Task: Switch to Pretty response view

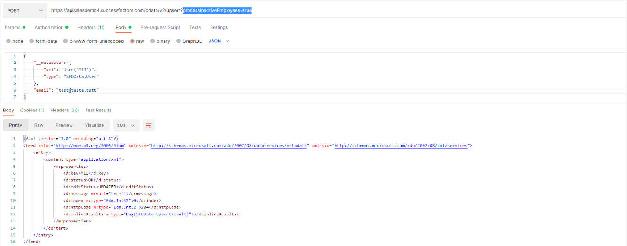Action: (16, 125)
